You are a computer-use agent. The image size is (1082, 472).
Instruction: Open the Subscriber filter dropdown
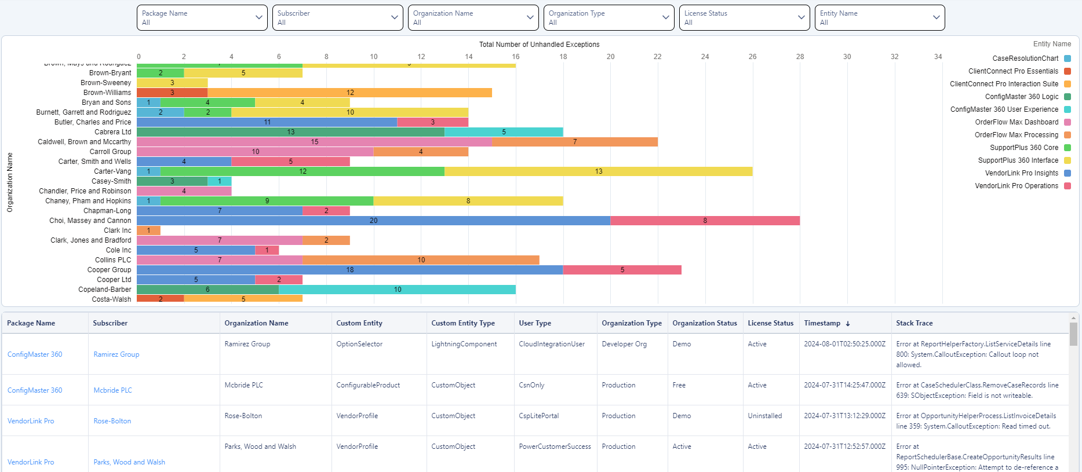[337, 17]
